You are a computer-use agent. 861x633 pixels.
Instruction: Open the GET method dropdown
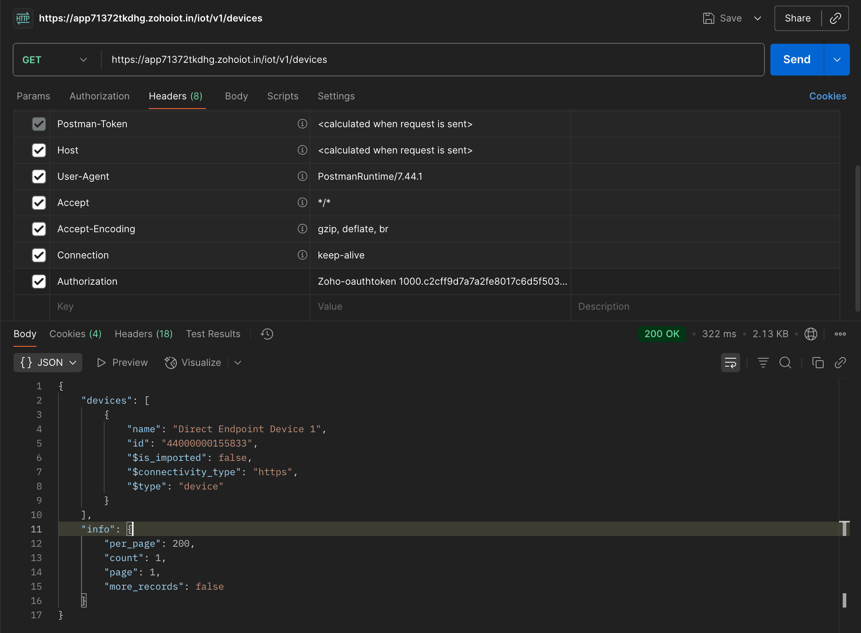[55, 60]
